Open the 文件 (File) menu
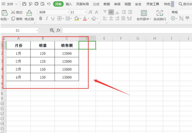This screenshot has height=133, width=192. coord(10,4)
